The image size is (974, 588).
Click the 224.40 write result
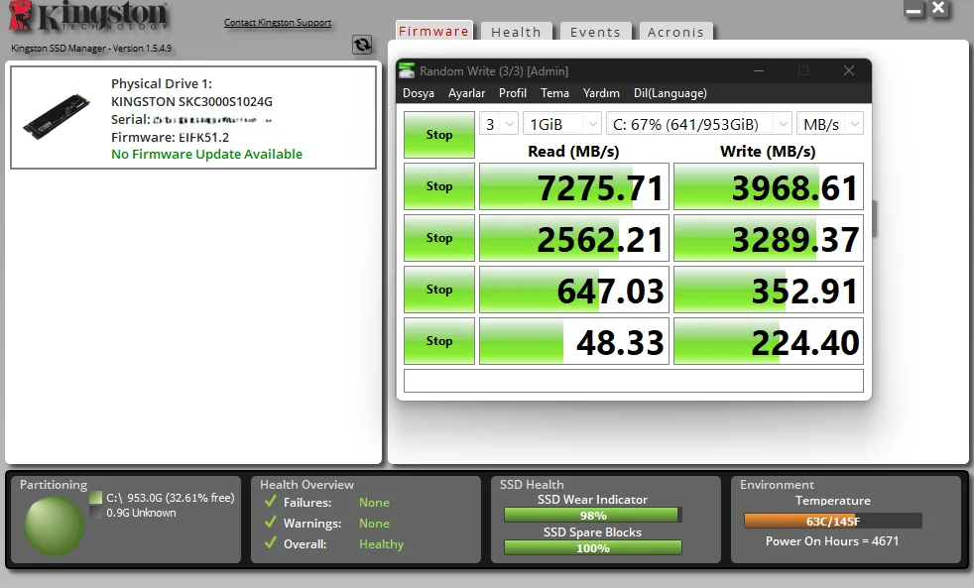coord(769,341)
